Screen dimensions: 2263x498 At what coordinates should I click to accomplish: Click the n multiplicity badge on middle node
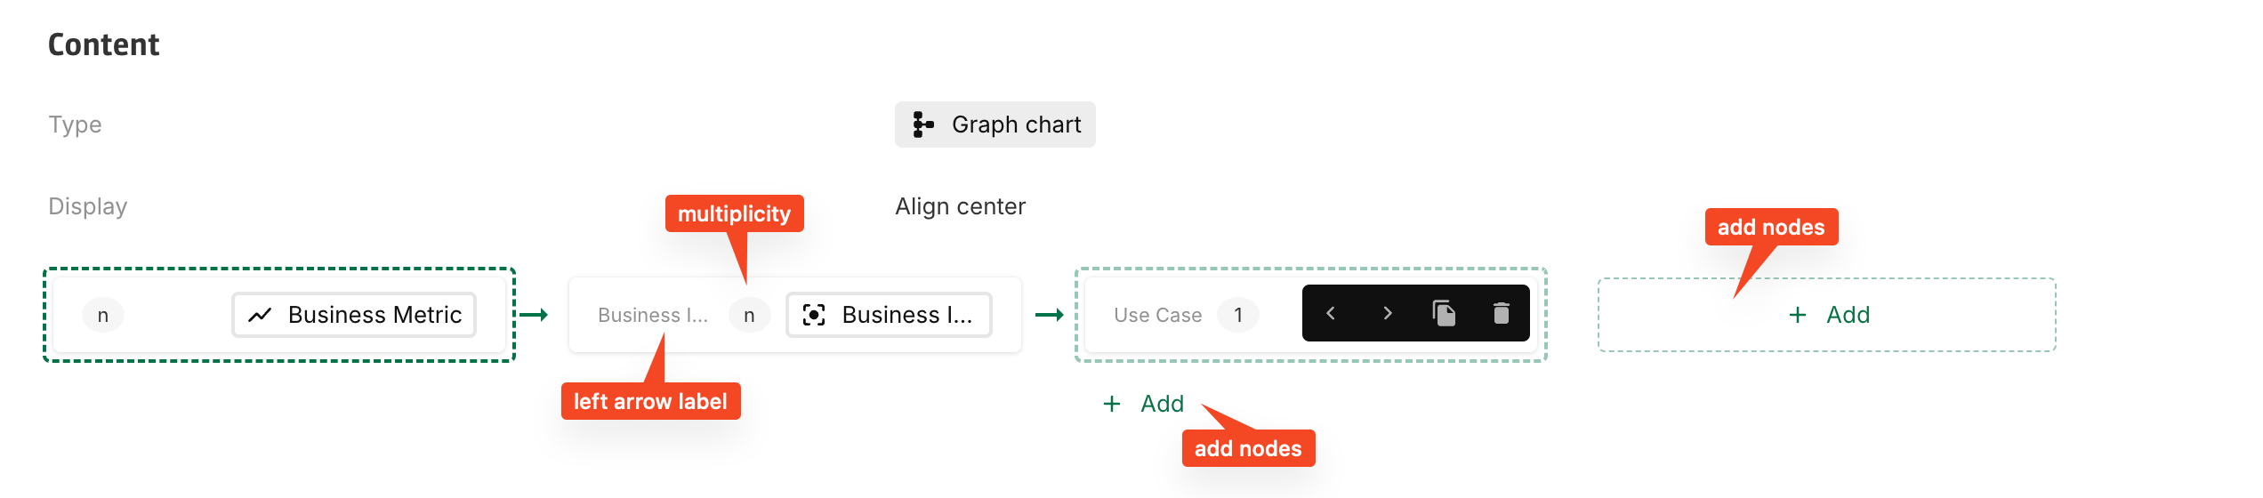(x=749, y=315)
